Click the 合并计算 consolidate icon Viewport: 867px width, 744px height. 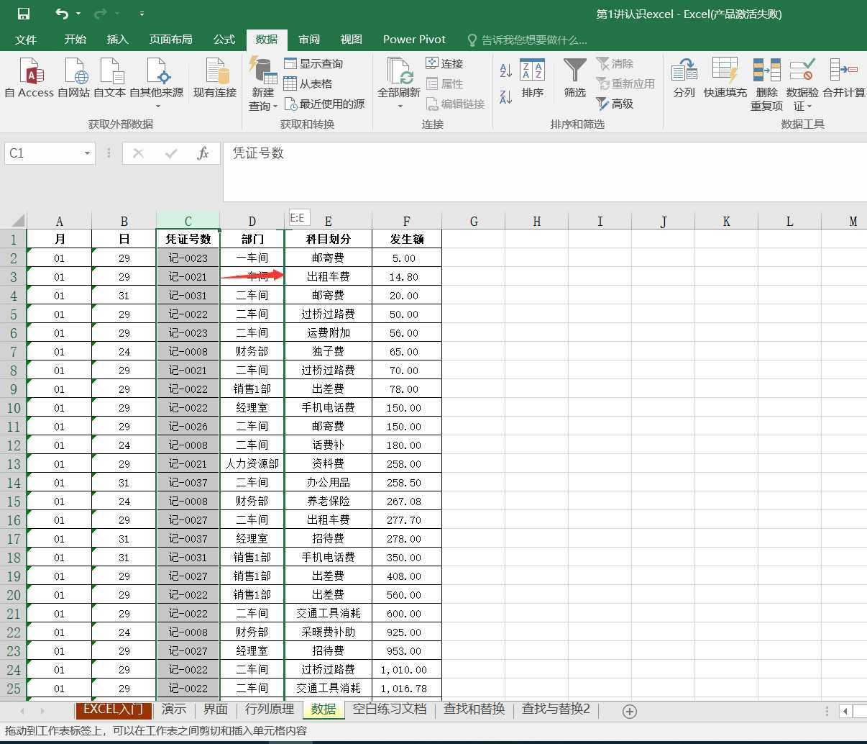click(844, 78)
